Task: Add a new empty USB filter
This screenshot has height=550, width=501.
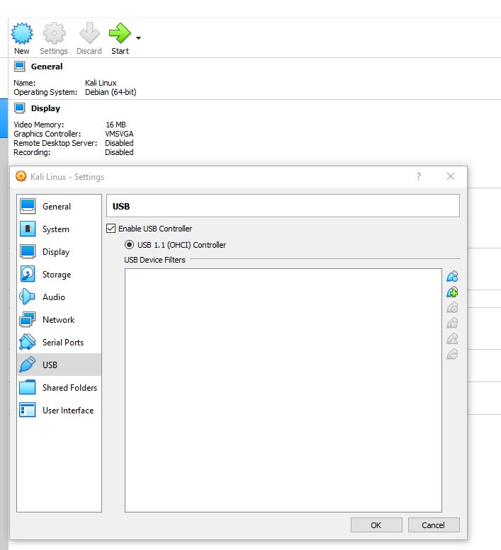Action: 452,276
